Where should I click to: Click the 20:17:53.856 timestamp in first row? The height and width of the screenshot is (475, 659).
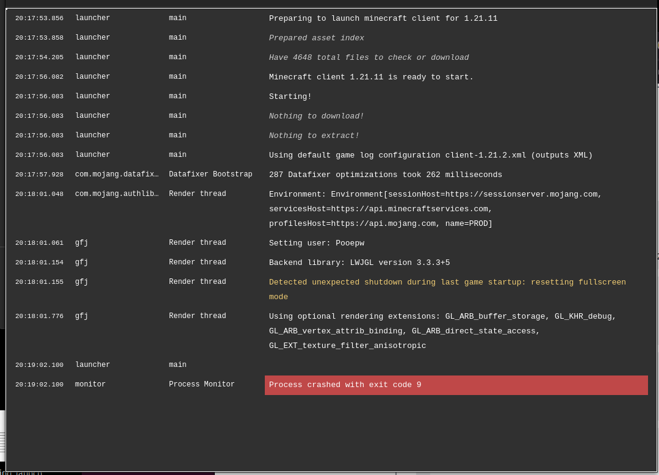tap(39, 18)
